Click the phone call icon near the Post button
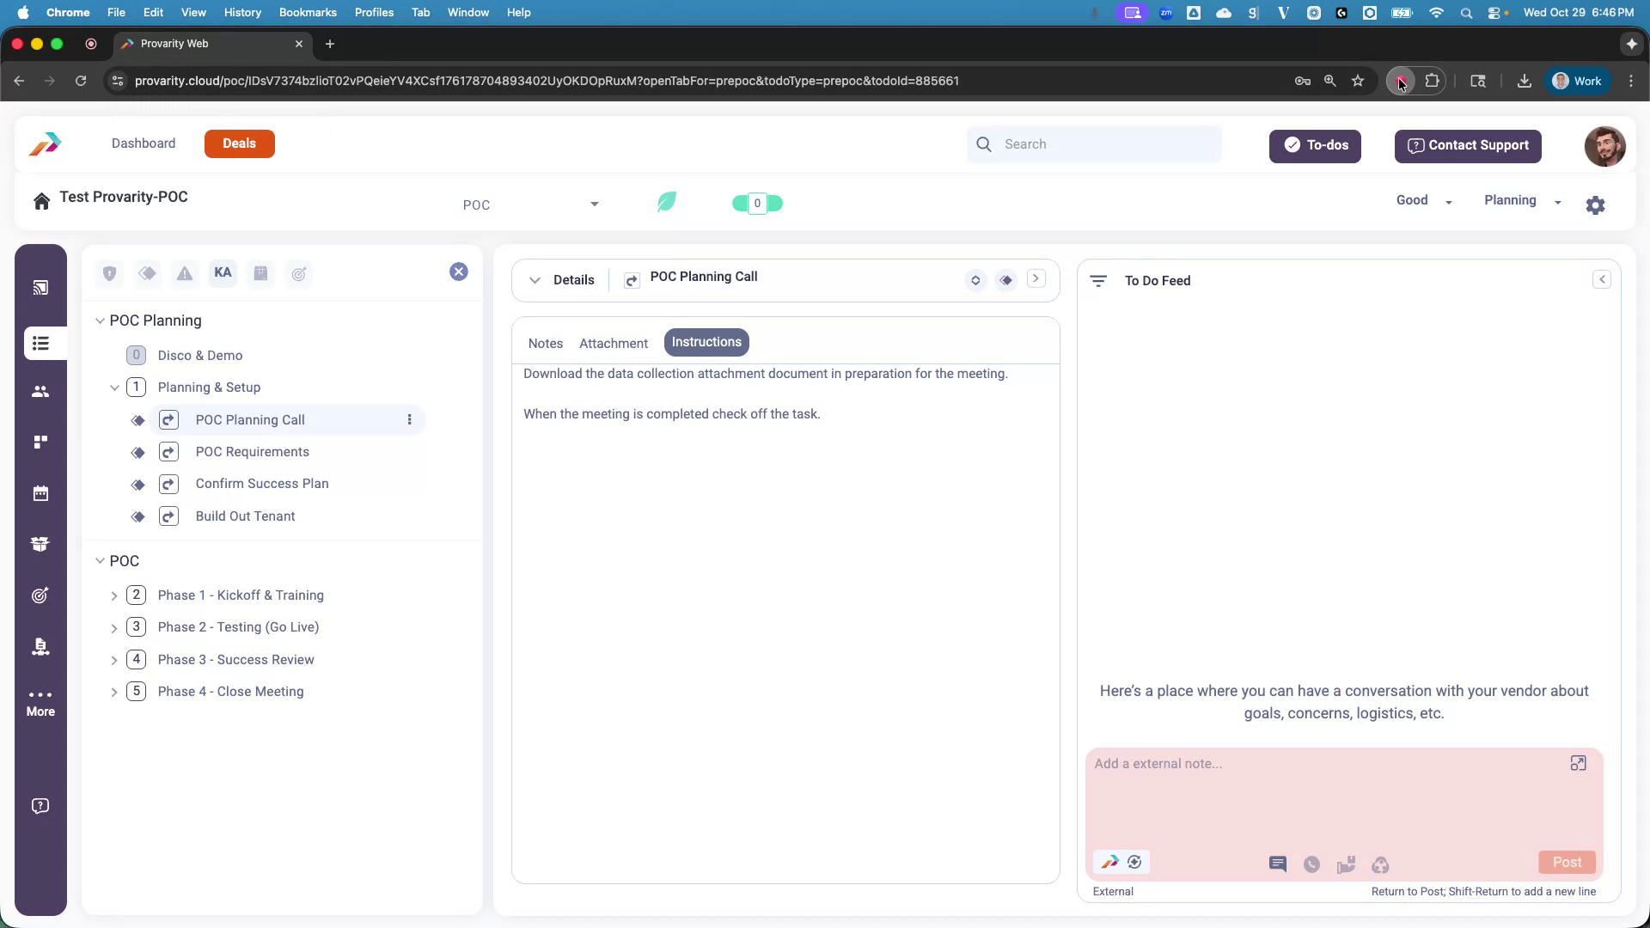 click(x=1312, y=865)
